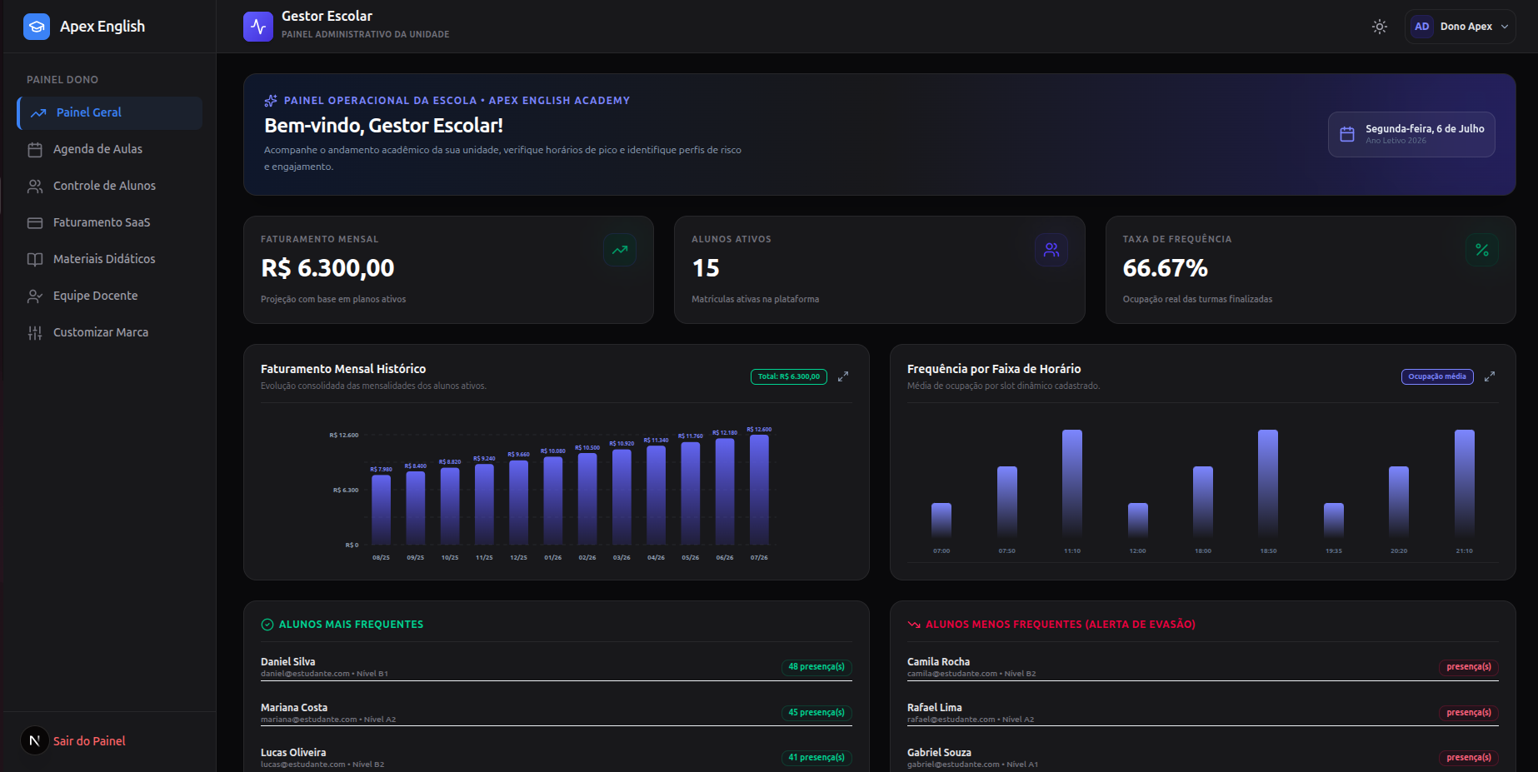Click the presença(s) badge for Camila Rocha
This screenshot has width=1538, height=772.
[x=1469, y=667]
